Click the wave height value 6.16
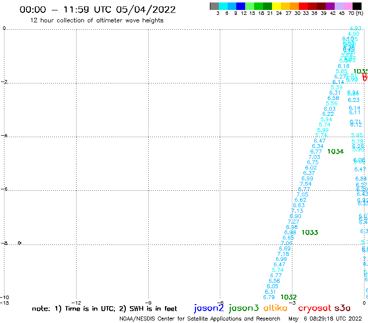Image resolution: width=368 pixels, height=323 pixels. point(343,66)
